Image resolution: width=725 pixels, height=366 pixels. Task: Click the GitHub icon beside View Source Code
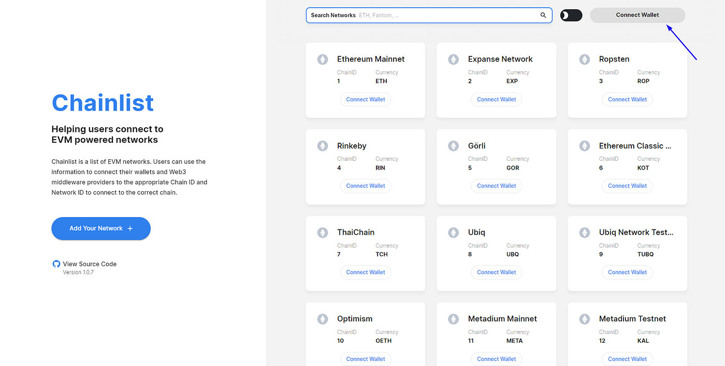coord(56,264)
